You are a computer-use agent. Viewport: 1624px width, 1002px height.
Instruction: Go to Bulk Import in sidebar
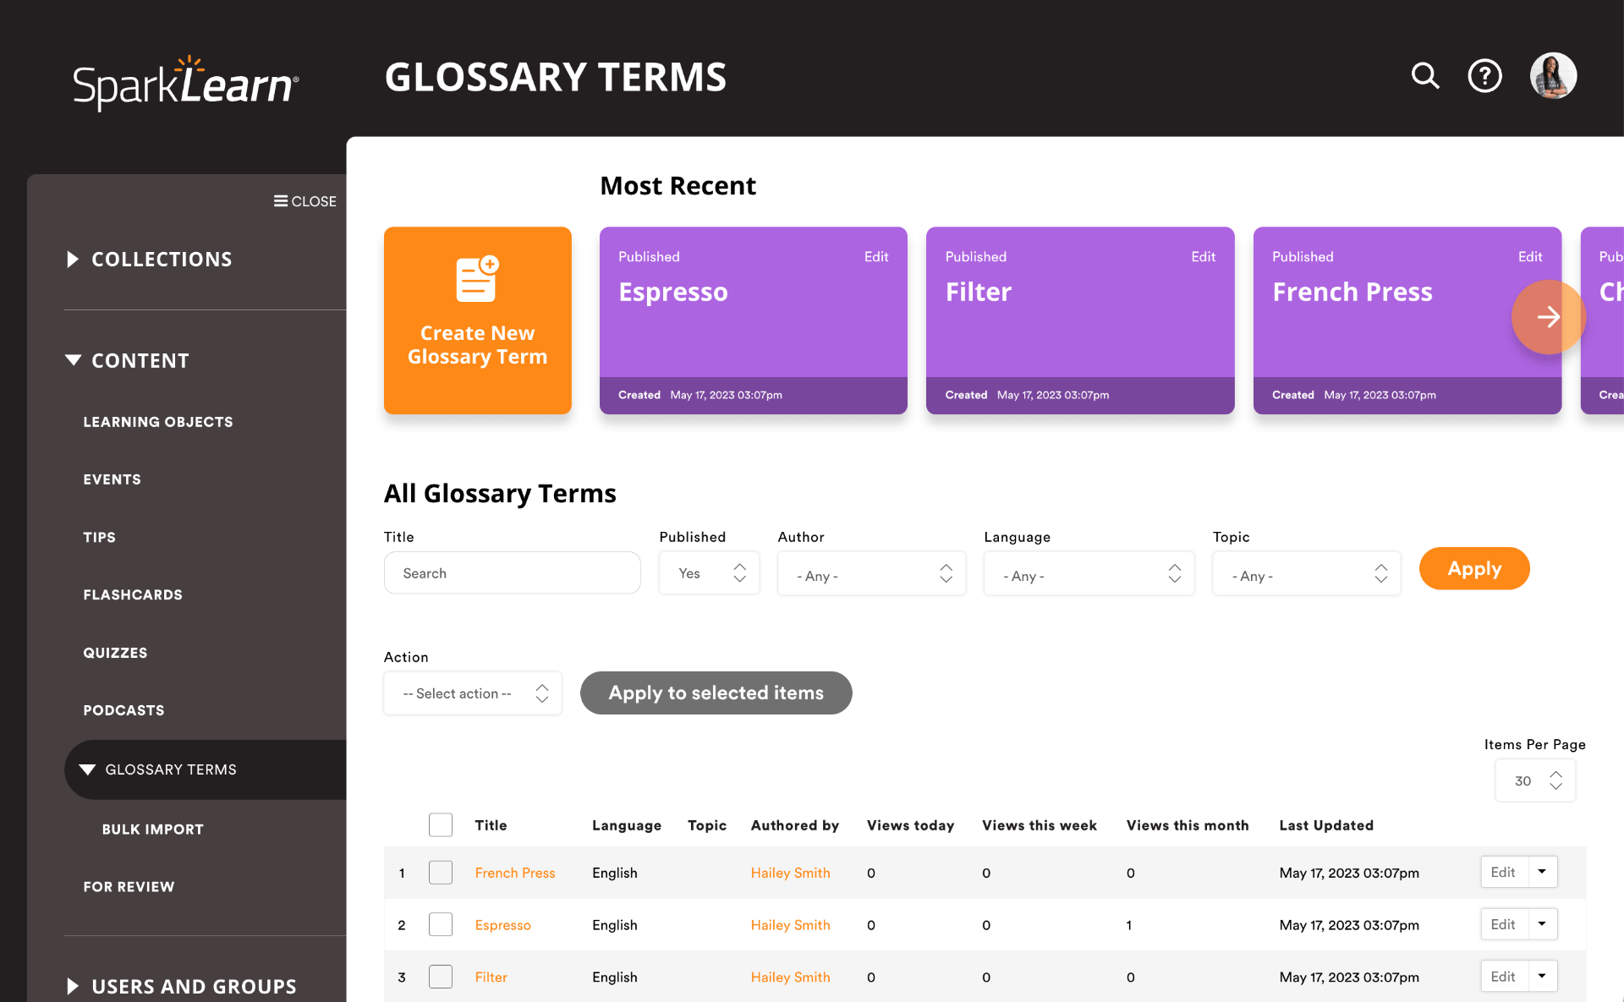tap(152, 830)
